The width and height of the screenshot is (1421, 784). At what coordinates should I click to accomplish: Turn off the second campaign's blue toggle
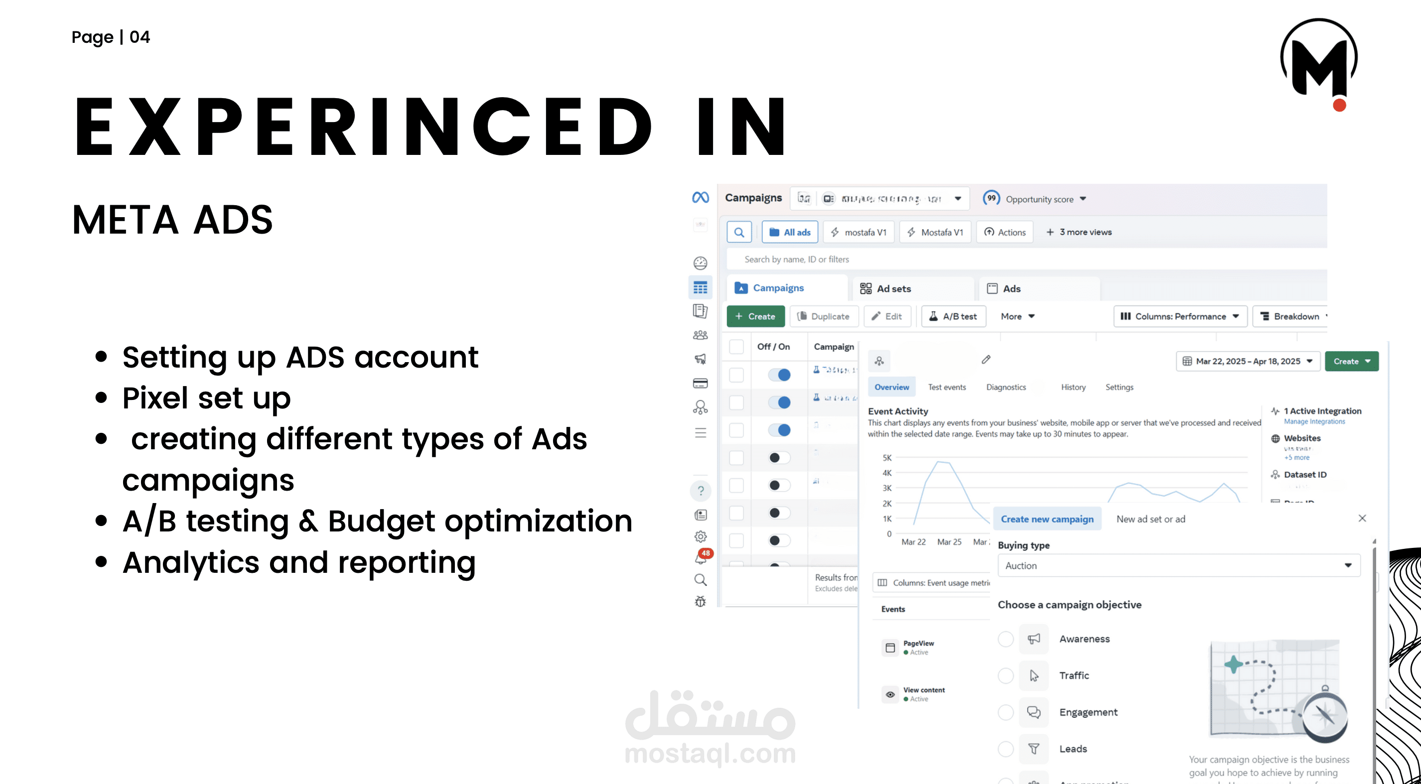pos(779,402)
